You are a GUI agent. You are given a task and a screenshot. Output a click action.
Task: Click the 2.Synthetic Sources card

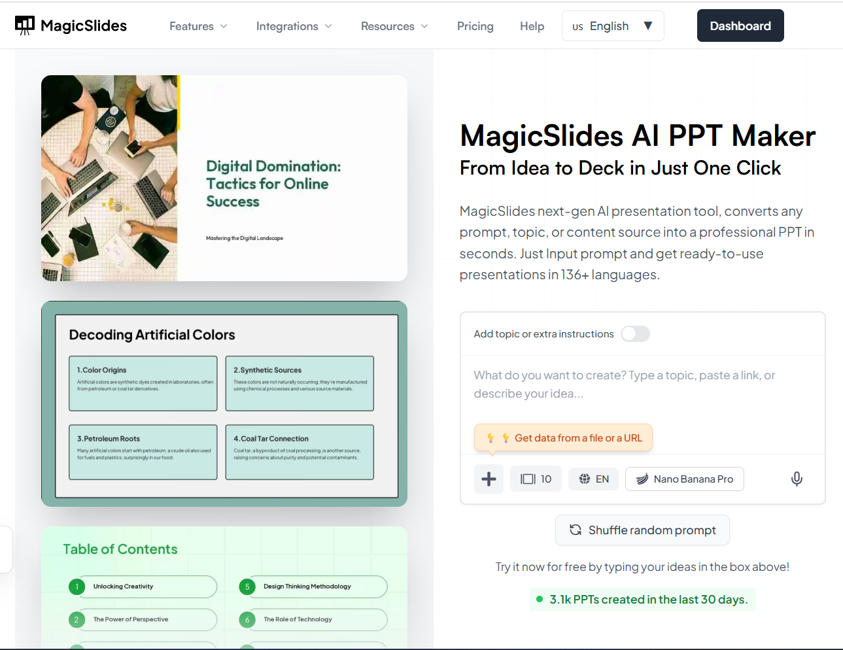pos(300,383)
